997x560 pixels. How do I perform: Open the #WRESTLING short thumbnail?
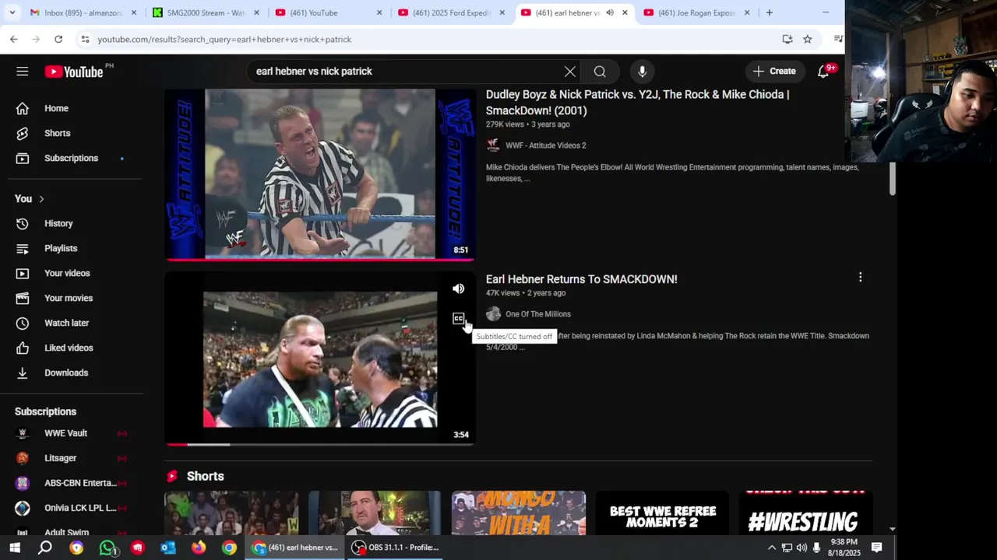click(806, 513)
